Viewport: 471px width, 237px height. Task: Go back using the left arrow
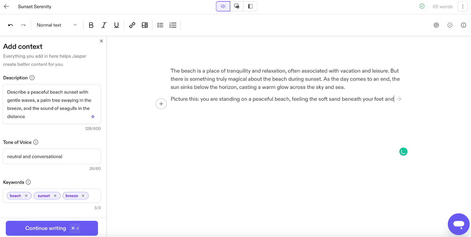[6, 6]
